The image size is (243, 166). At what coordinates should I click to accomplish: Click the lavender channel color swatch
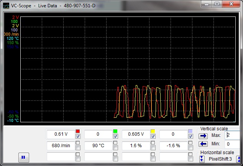coord(190,131)
